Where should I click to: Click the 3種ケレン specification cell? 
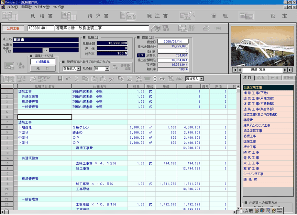[100, 127]
